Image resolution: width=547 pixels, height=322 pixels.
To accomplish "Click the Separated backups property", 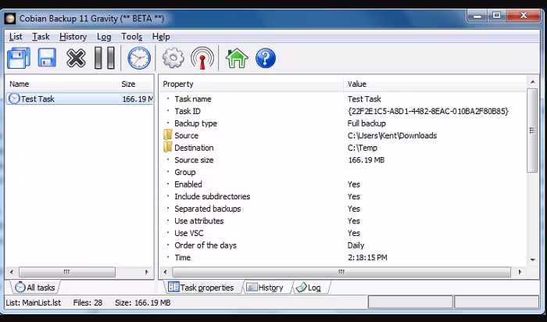I will (x=343, y=209).
